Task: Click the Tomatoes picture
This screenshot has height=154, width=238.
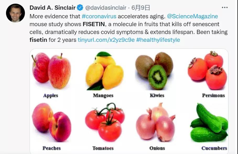Action: (x=105, y=122)
